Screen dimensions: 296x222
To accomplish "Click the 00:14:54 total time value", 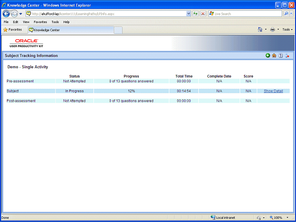I will (184, 91).
